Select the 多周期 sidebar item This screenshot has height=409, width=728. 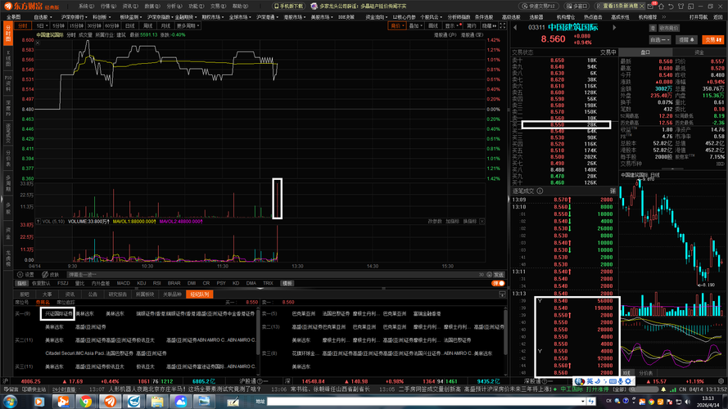(8, 184)
